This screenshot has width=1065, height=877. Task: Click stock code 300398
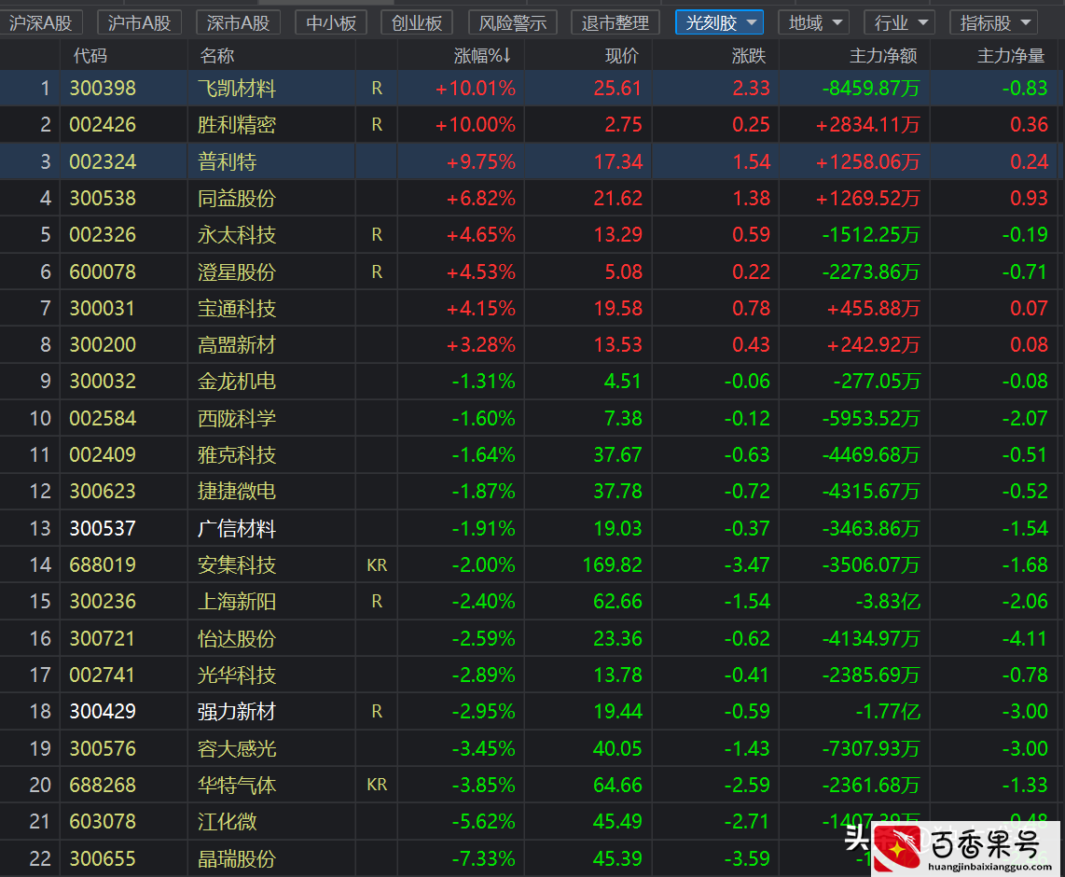(x=103, y=89)
